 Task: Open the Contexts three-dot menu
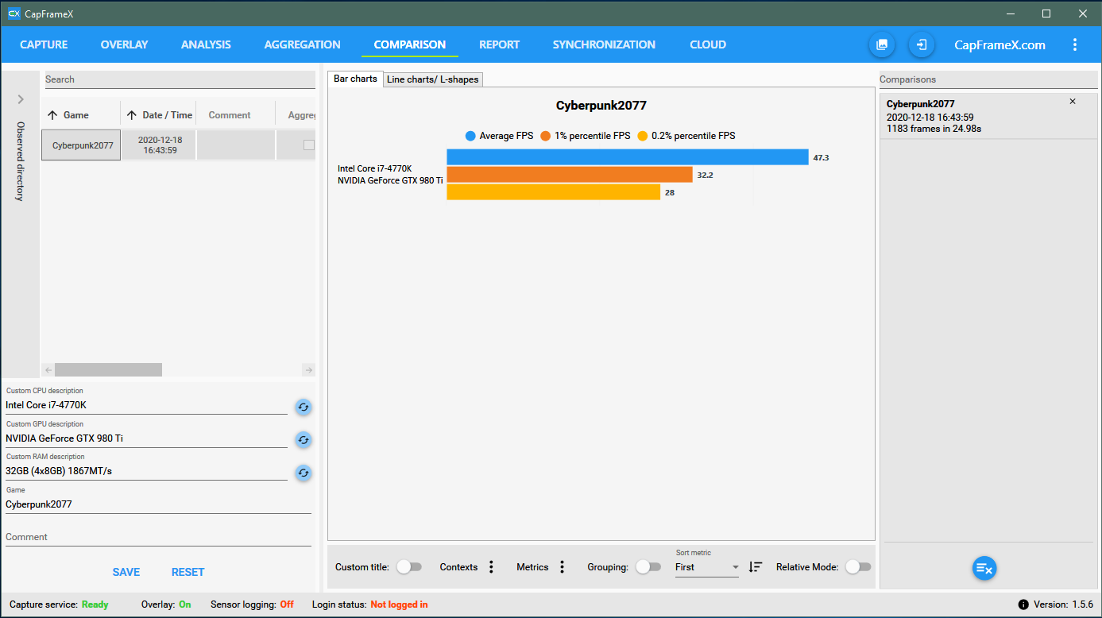tap(491, 567)
